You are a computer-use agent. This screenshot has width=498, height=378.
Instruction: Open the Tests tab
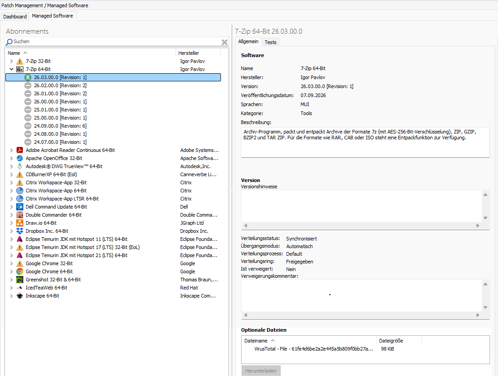pos(271,42)
